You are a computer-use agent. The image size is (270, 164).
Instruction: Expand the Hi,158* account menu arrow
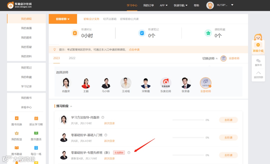[232, 5]
